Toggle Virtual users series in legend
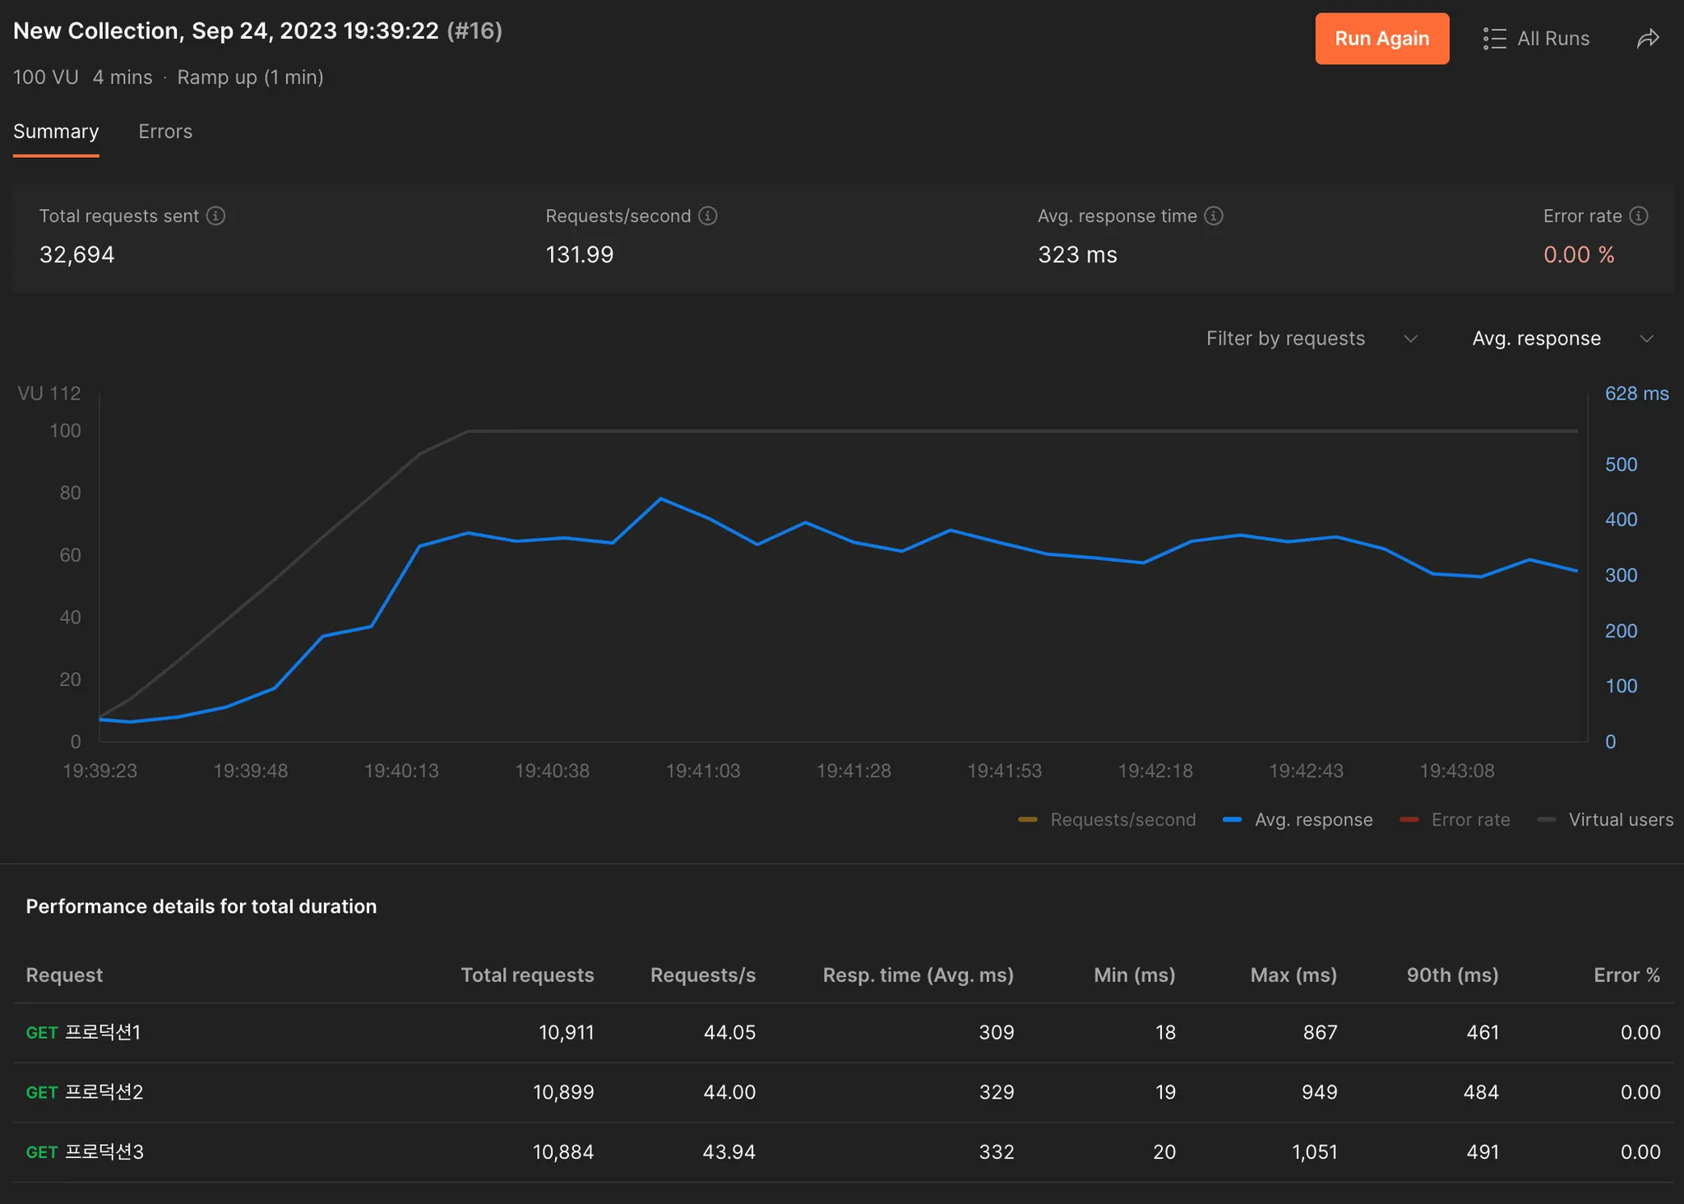 [1620, 820]
